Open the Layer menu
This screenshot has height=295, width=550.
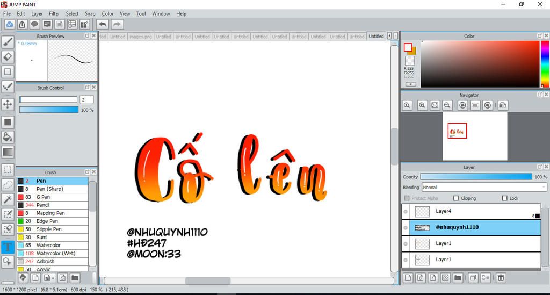tap(37, 13)
